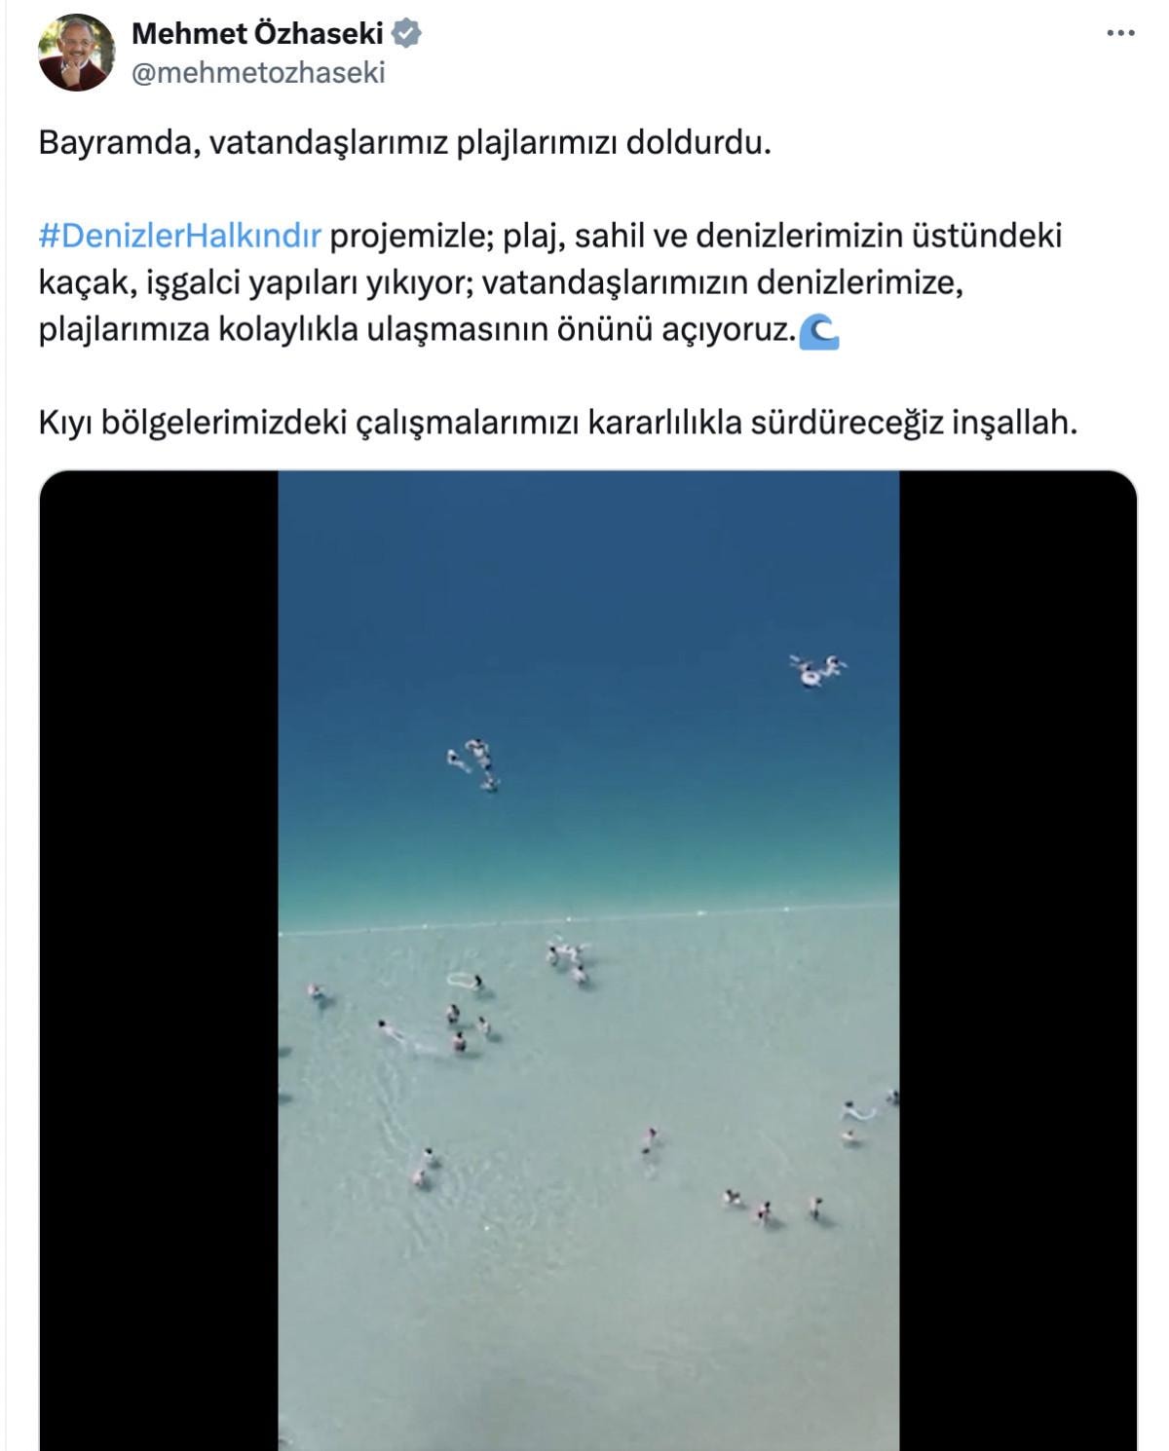Click the lone swimmer in the center shallow water

coord(648,1139)
